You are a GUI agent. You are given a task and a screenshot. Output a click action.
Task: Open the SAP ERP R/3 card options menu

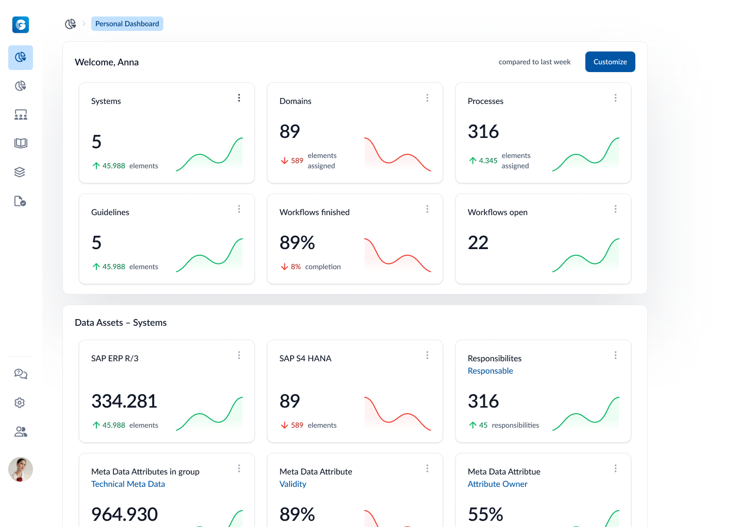coord(239,355)
